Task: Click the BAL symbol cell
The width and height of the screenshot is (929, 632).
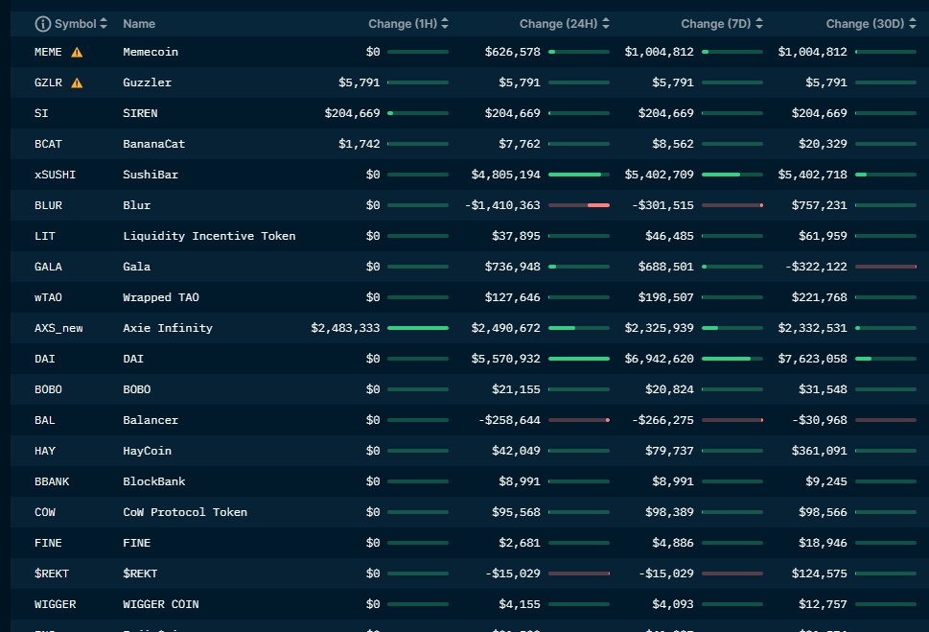Action: click(44, 420)
